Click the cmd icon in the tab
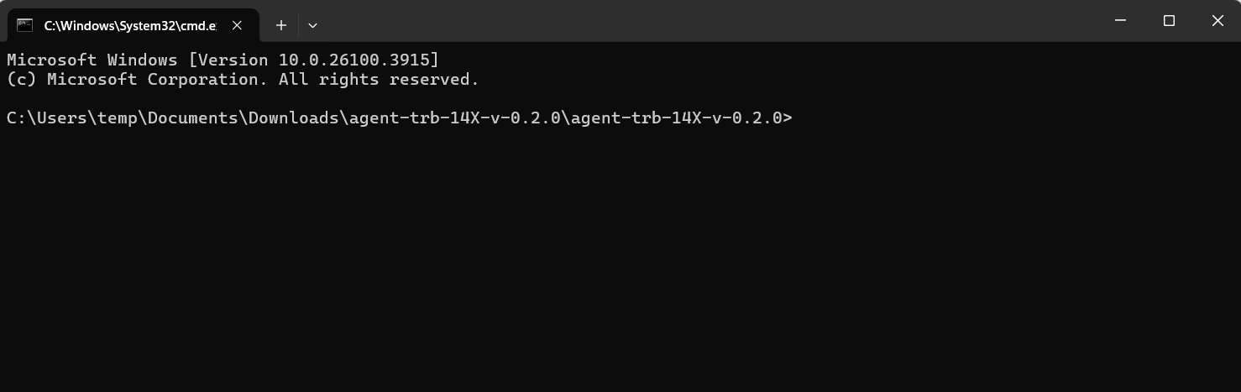The image size is (1241, 392). (25, 25)
